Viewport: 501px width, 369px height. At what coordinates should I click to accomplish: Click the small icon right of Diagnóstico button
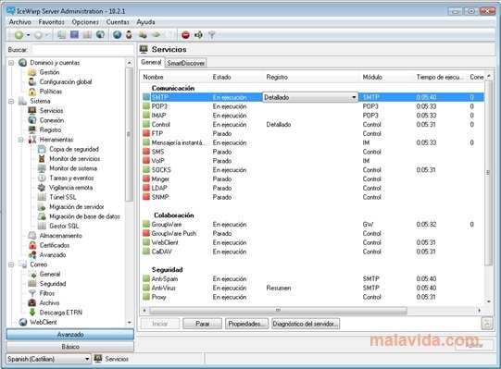(486, 324)
